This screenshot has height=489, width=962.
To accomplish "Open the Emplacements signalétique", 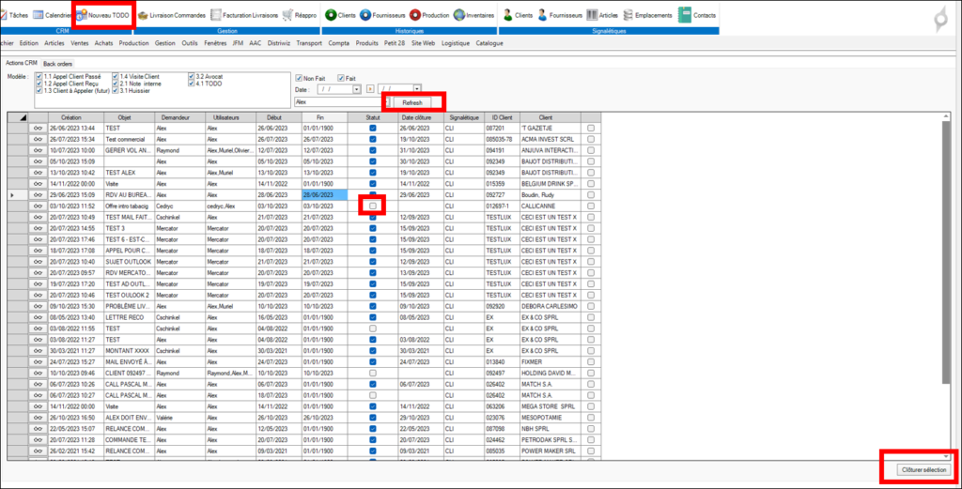I will pos(653,16).
